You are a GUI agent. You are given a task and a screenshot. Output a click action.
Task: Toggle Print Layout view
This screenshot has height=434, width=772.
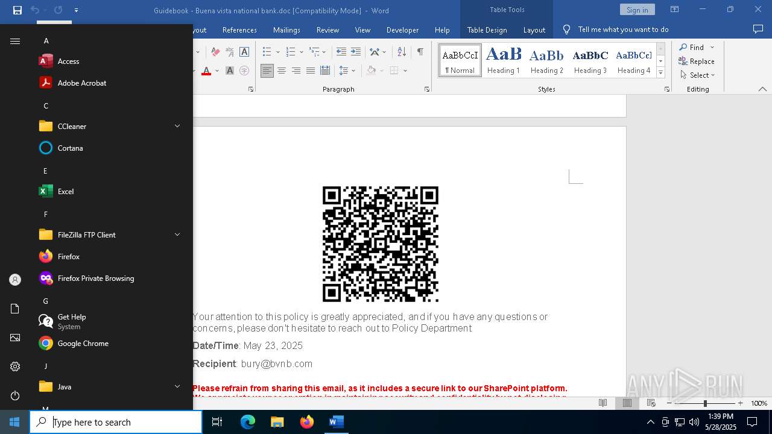627,403
